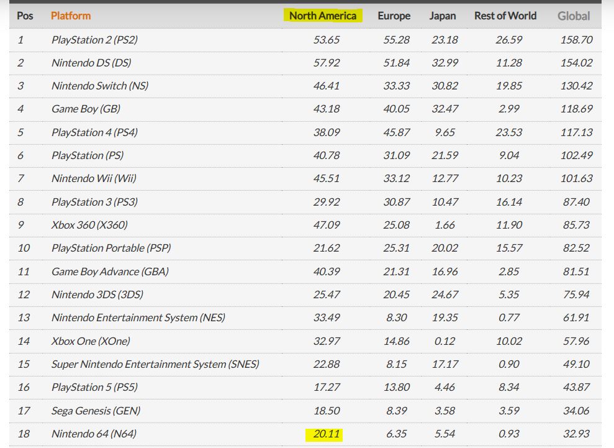
Task: Click Game Boy Advance (GBA) platform name
Action: (x=110, y=272)
